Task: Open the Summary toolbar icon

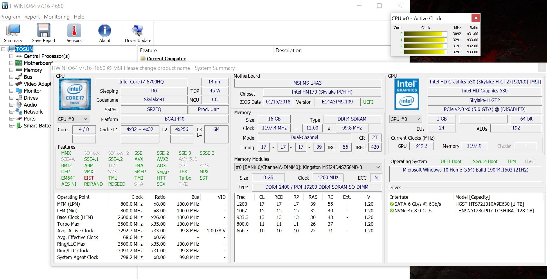Action: point(13,31)
